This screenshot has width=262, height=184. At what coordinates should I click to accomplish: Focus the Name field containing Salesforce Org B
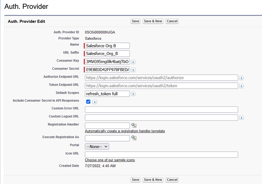107,46
